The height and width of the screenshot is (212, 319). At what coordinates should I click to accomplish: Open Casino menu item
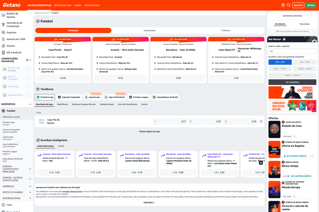pyautogui.click(x=77, y=5)
